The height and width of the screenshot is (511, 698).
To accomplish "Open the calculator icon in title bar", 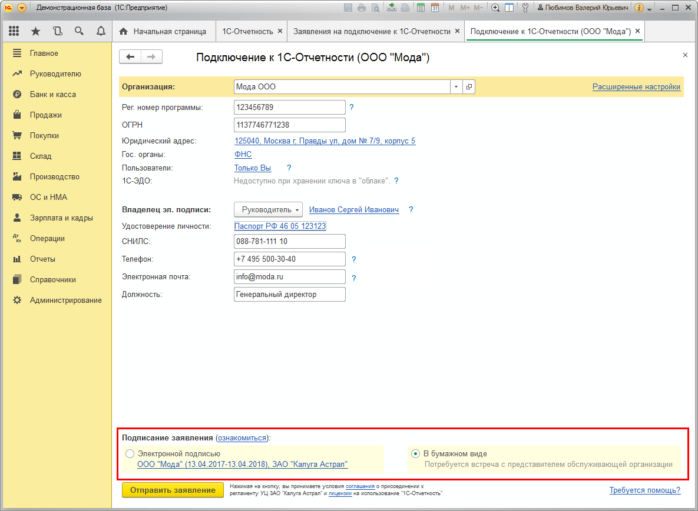I will coord(421,8).
